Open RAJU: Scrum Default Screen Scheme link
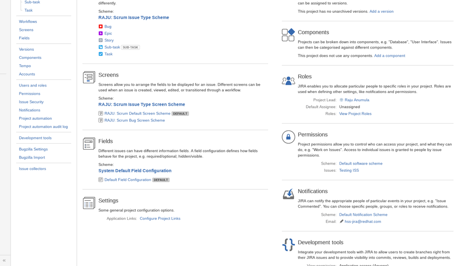The width and height of the screenshot is (454, 266). click(137, 113)
